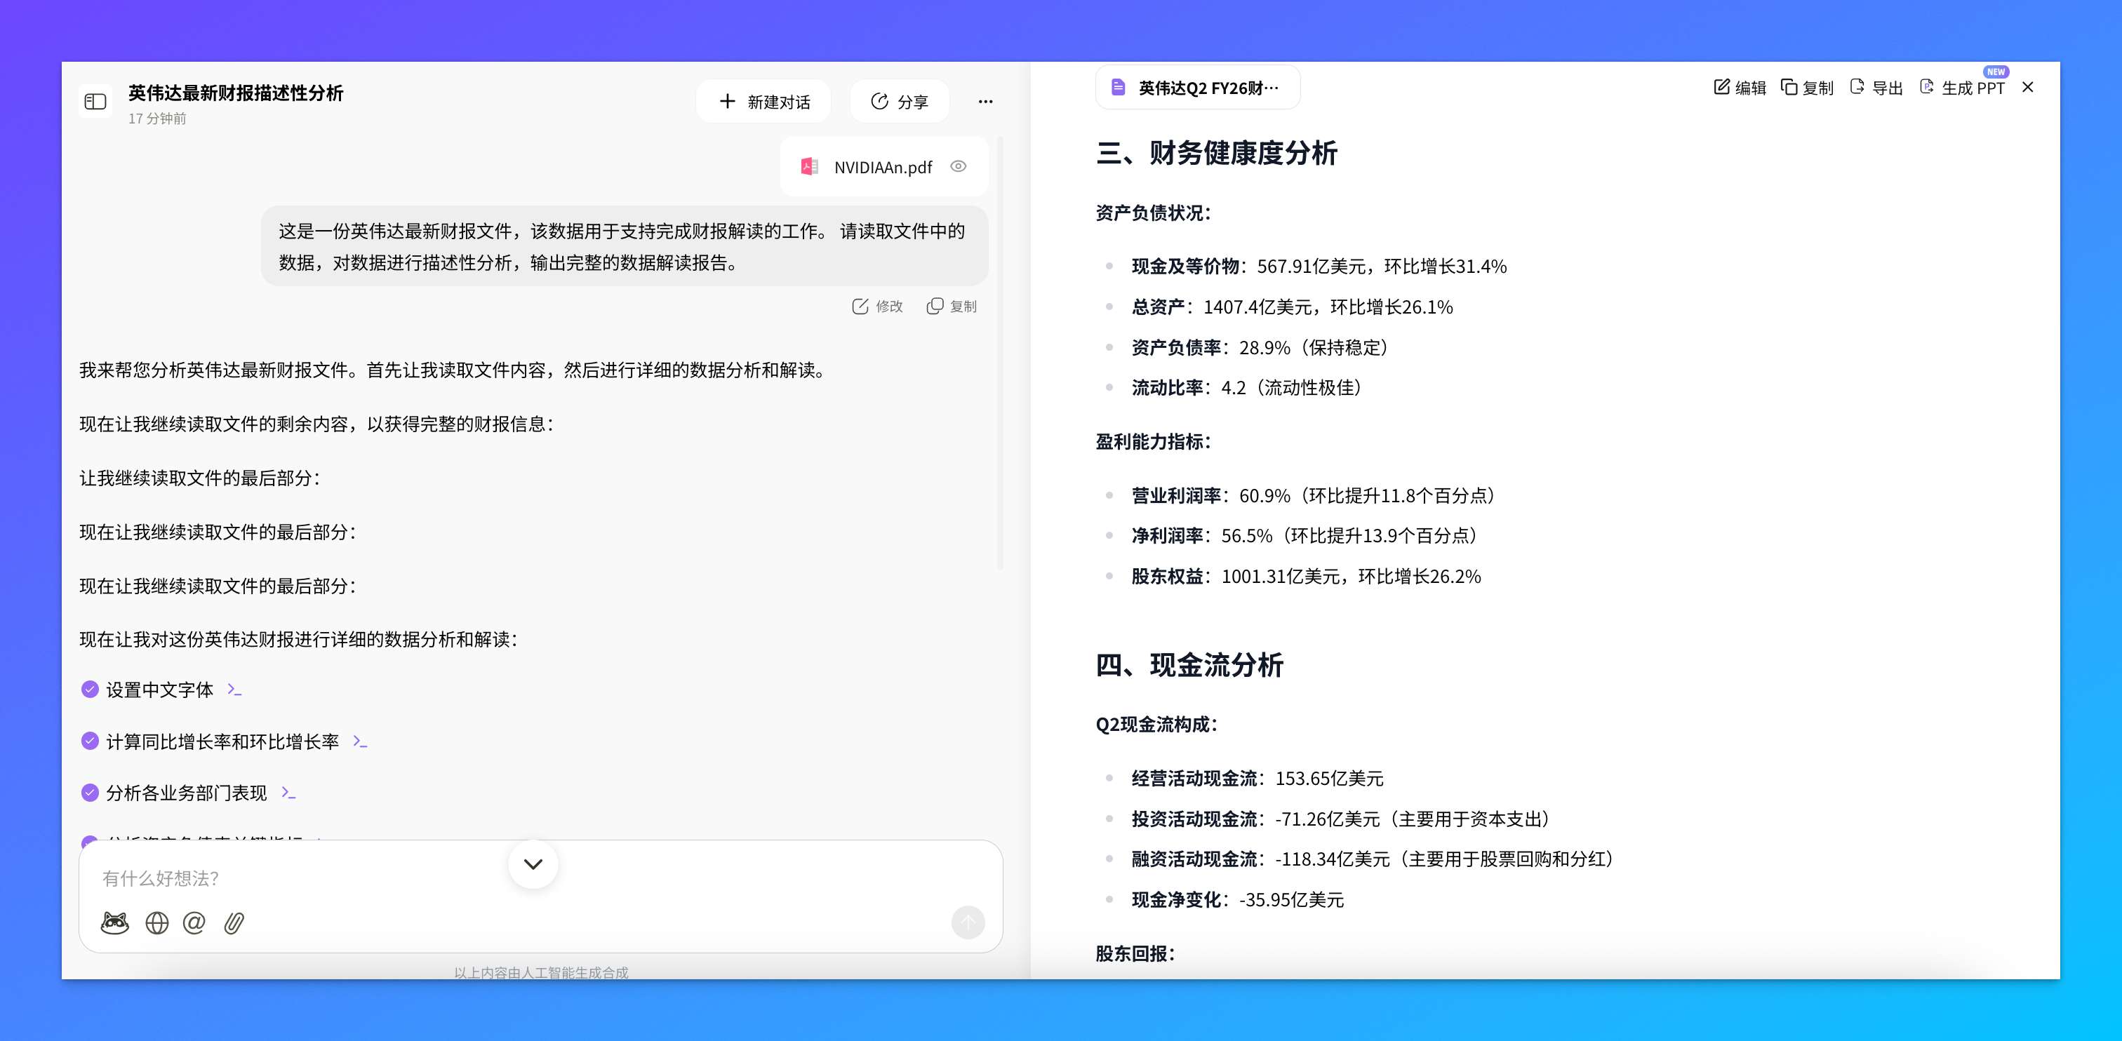
Task: Export the report via the 导出 icon
Action: click(1875, 86)
